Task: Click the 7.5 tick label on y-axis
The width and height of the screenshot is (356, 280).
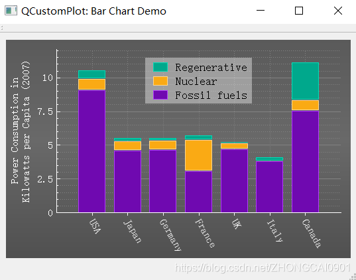Action: [45, 111]
